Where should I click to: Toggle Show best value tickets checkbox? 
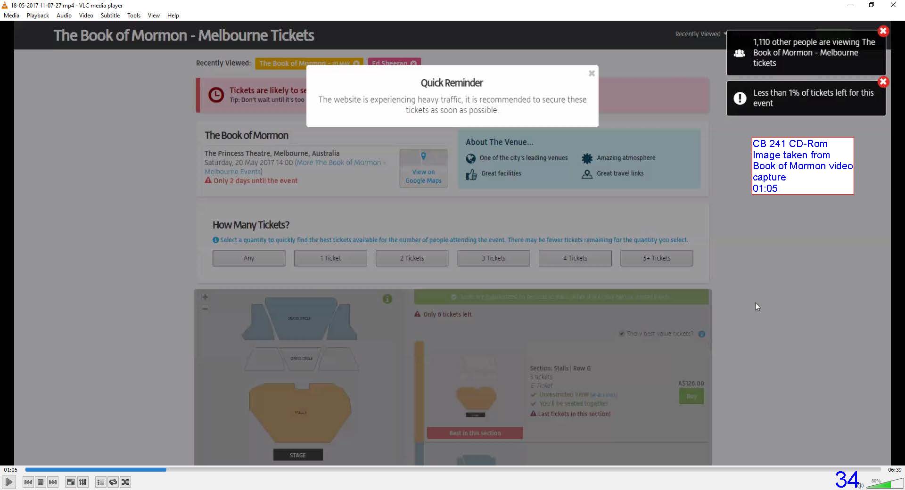coord(621,334)
